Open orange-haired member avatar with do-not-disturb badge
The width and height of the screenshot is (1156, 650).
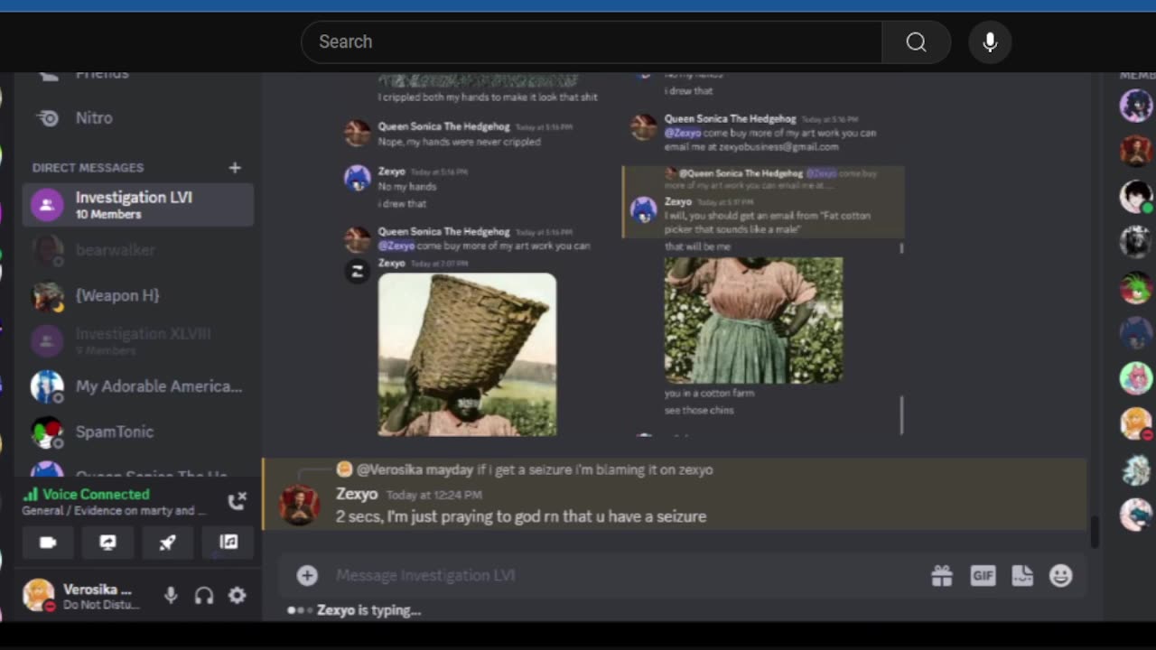[1136, 422]
